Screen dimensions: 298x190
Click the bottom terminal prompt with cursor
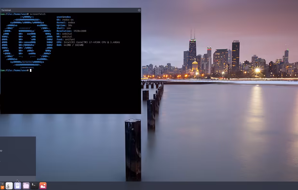[16, 70]
